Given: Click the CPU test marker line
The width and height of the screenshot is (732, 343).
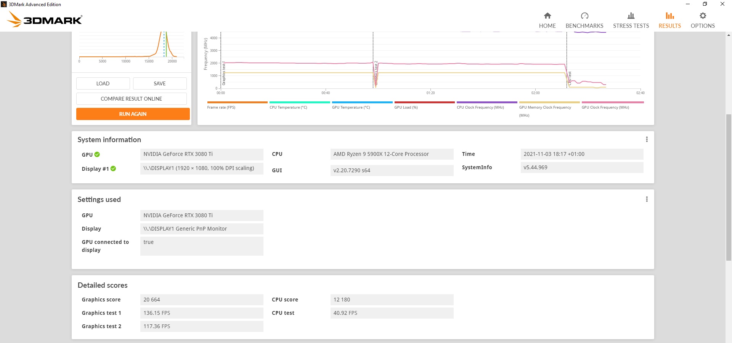Looking at the screenshot, I should pos(567,60).
